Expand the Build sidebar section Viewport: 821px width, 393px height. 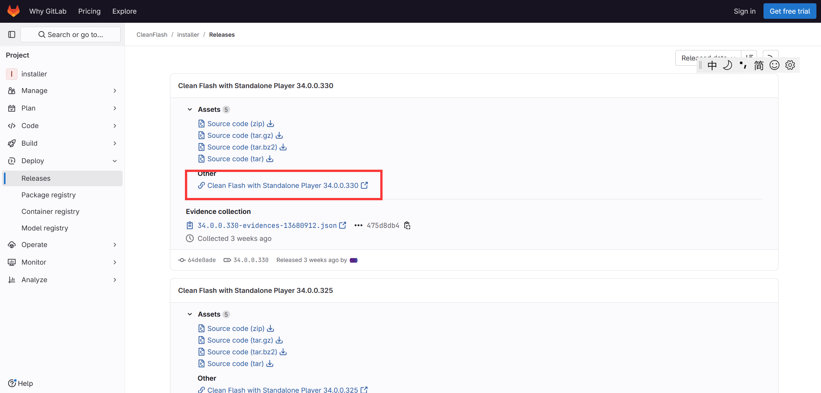[x=62, y=143]
